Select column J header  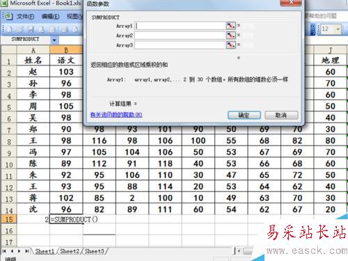point(330,50)
